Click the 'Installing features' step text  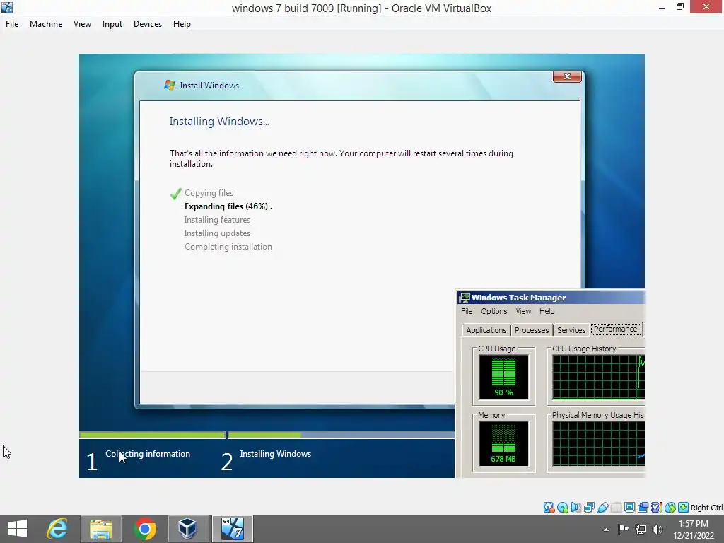(217, 220)
